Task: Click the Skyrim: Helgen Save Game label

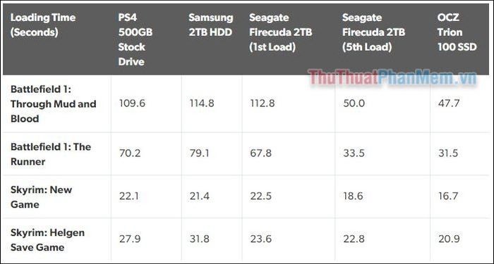Action: point(47,240)
